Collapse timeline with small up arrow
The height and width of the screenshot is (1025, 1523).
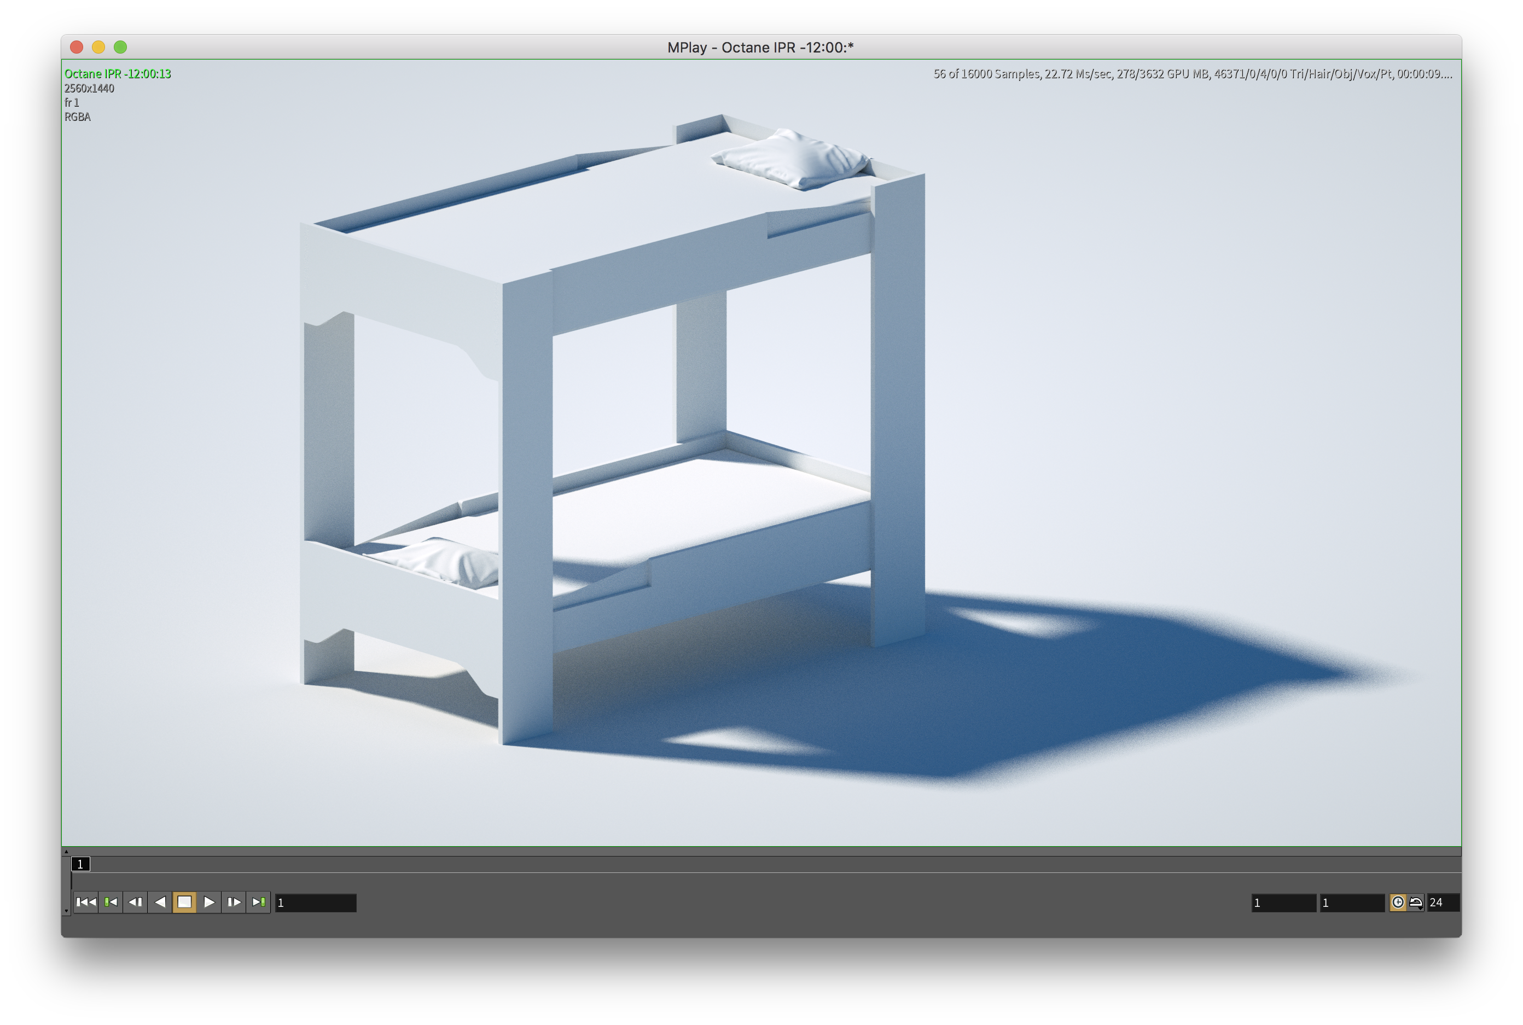point(66,851)
